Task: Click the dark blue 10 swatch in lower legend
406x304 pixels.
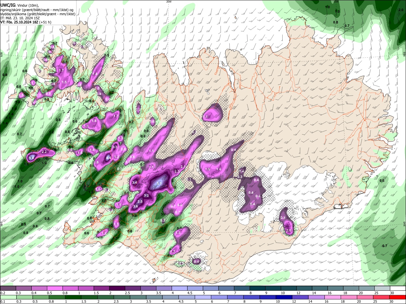Action: pyautogui.click(x=283, y=297)
